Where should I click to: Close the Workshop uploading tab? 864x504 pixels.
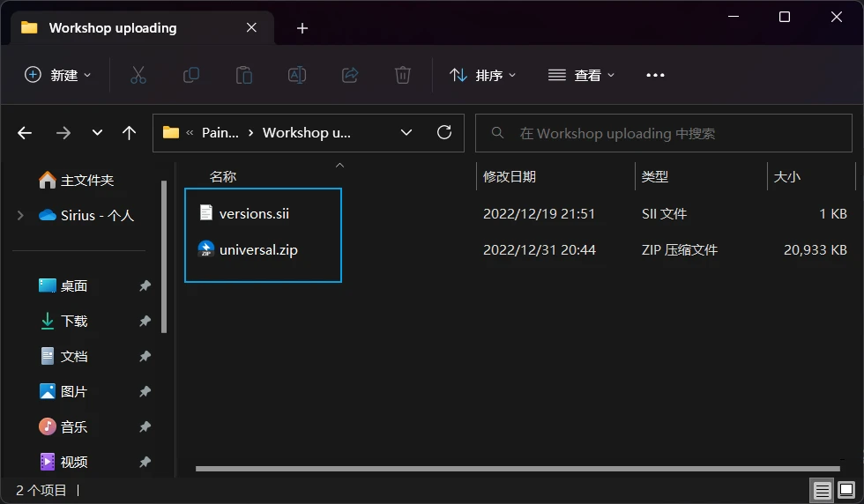(251, 27)
